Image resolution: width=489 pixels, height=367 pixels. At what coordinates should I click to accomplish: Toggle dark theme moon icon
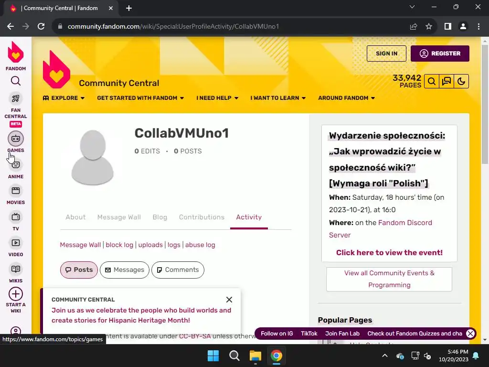coord(461,81)
